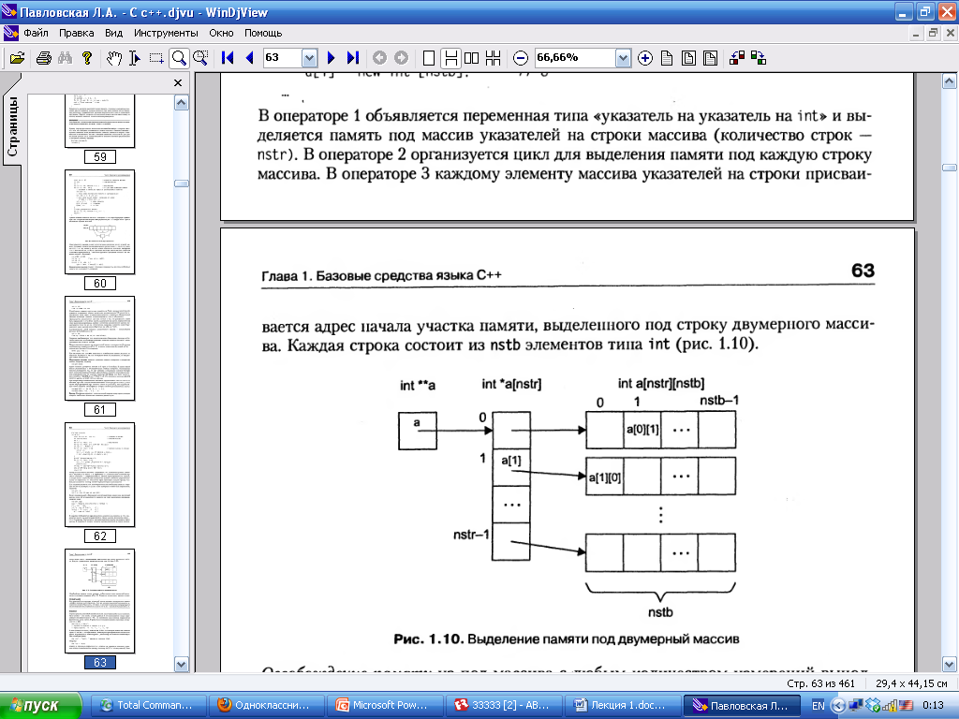Click document view scroll up arrow
Screen dimensions: 959x719
click(950, 81)
